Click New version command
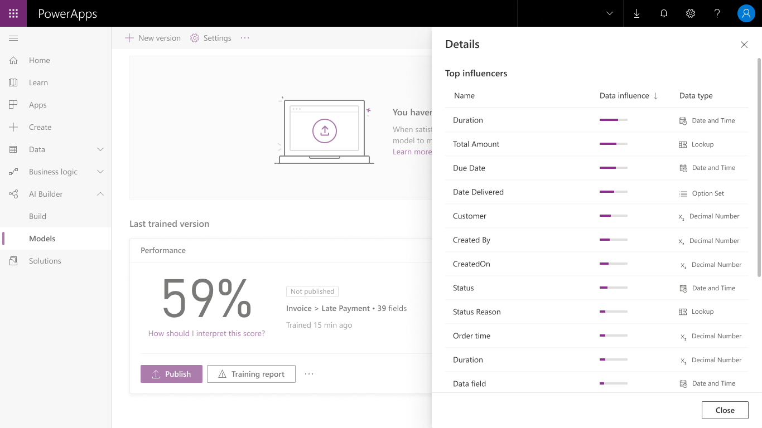Image resolution: width=762 pixels, height=428 pixels. [x=153, y=38]
